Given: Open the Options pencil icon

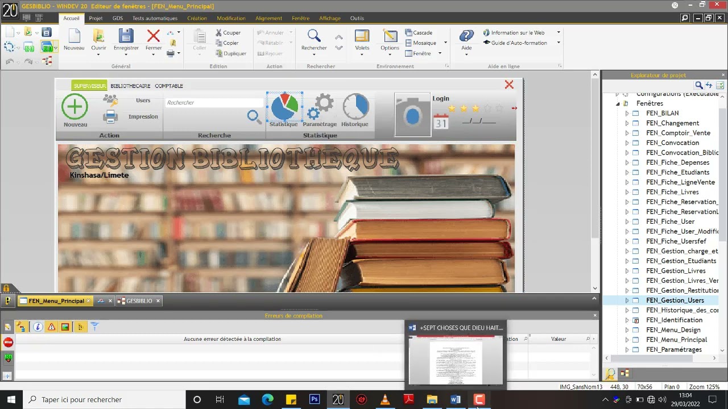Looking at the screenshot, I should 390,36.
